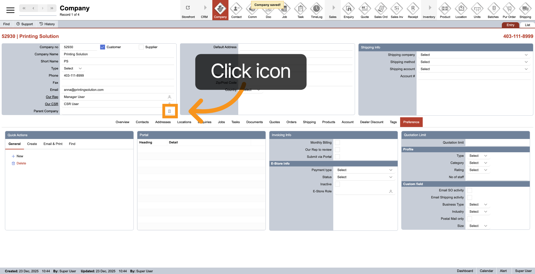
Task: Click the Parent Company building icon
Action: pyautogui.click(x=169, y=111)
